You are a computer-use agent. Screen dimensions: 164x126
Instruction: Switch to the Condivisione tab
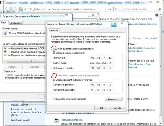click(15, 23)
